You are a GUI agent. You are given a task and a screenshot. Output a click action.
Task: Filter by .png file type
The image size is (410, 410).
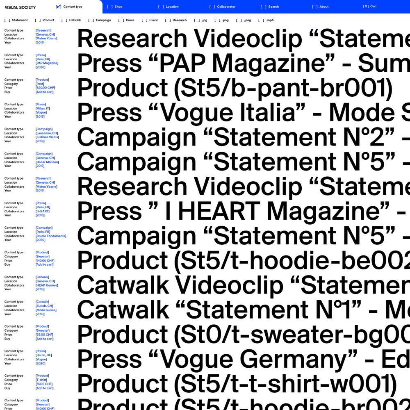221,20
